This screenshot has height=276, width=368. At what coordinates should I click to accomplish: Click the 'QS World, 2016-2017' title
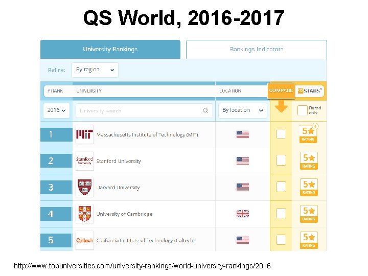click(184, 18)
